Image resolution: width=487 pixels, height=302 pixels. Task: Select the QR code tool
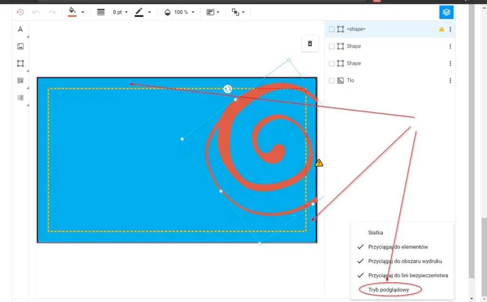click(20, 81)
